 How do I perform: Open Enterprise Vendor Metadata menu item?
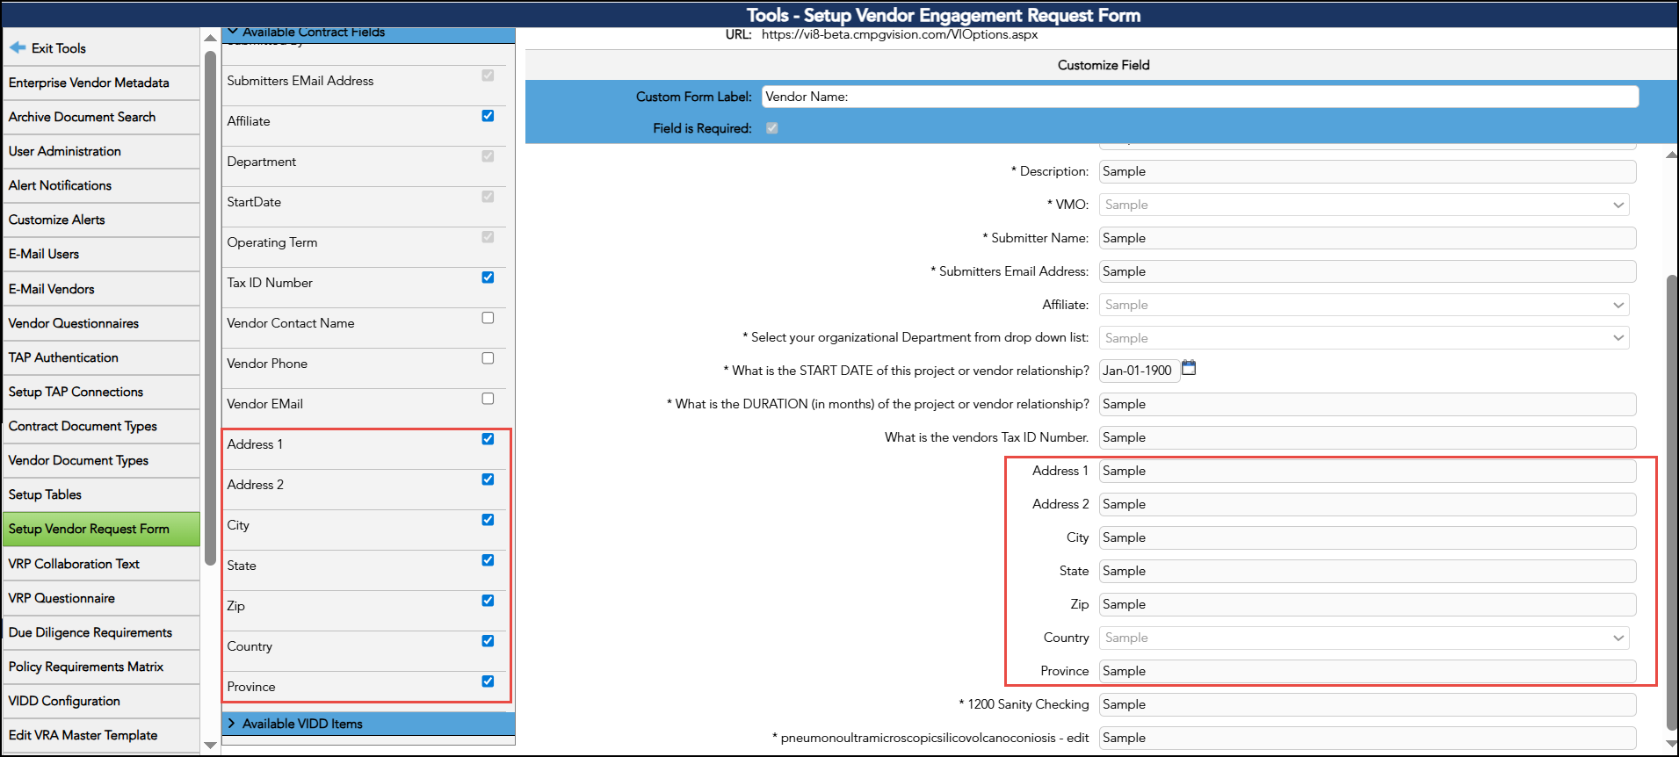click(89, 83)
